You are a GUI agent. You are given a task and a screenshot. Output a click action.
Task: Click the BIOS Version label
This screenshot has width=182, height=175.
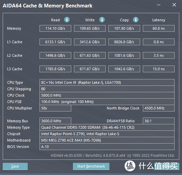pos(18,147)
